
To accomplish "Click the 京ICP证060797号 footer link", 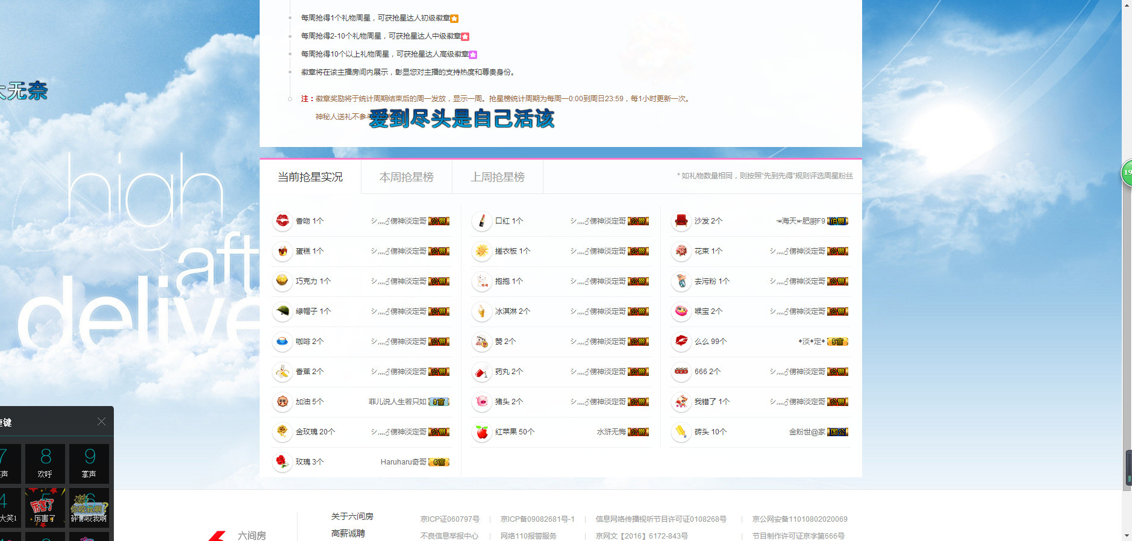I will pos(450,519).
